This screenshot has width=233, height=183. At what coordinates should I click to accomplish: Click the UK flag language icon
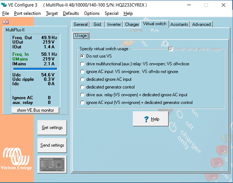(x=6, y=22)
